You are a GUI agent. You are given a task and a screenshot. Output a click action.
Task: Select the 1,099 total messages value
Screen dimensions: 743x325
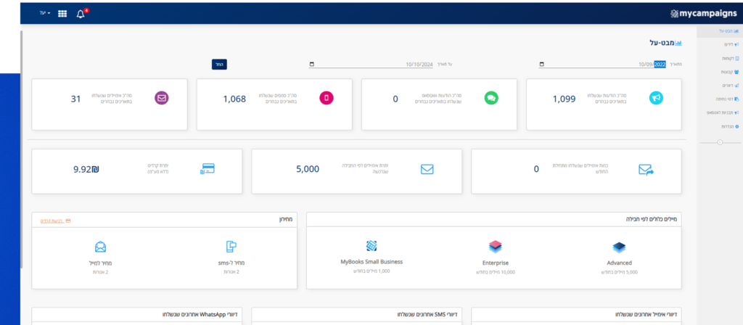tap(565, 99)
